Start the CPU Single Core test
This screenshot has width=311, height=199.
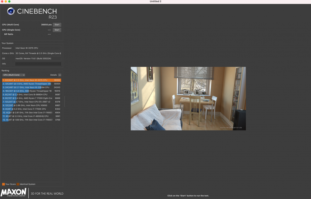click(57, 30)
